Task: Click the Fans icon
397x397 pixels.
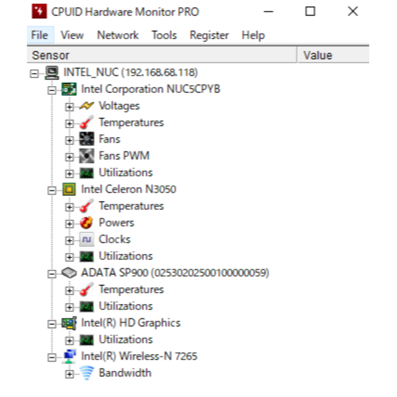Action: point(87,139)
